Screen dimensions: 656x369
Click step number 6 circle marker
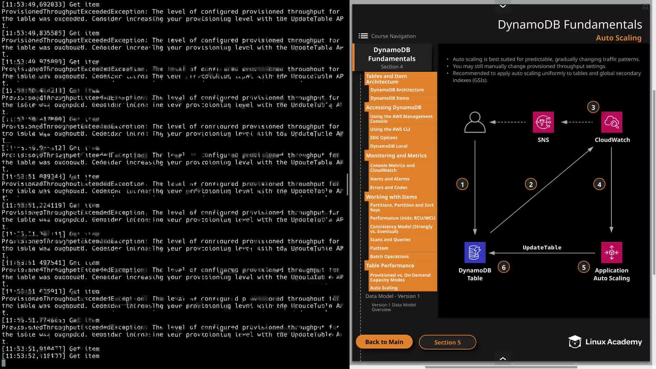coord(504,267)
